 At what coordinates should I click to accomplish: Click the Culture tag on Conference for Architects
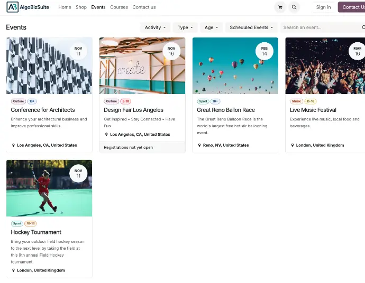pyautogui.click(x=18, y=101)
